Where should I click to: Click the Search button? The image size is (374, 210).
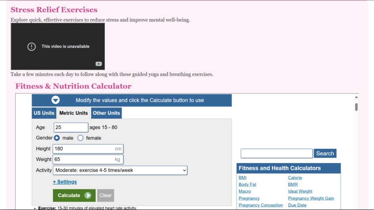click(325, 153)
